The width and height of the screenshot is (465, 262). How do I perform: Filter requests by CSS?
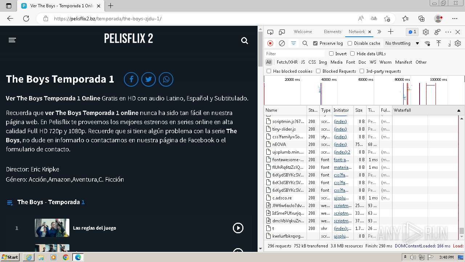click(x=312, y=62)
